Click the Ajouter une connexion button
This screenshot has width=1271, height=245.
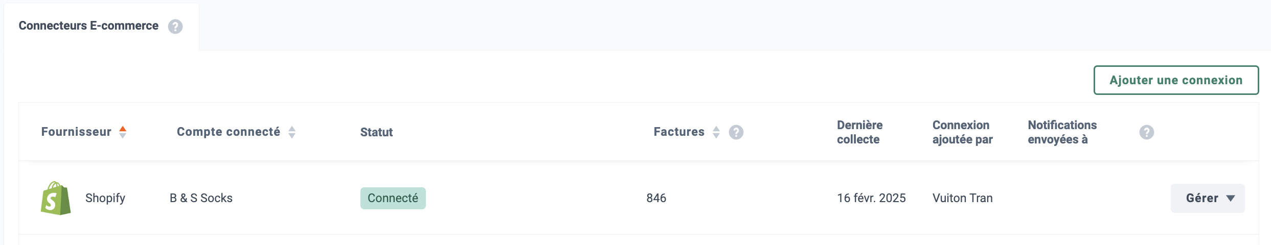tap(1176, 80)
